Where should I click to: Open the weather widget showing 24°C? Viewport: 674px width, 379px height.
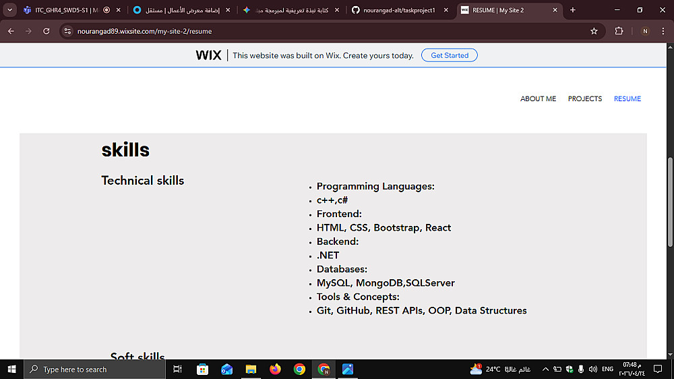pos(500,369)
